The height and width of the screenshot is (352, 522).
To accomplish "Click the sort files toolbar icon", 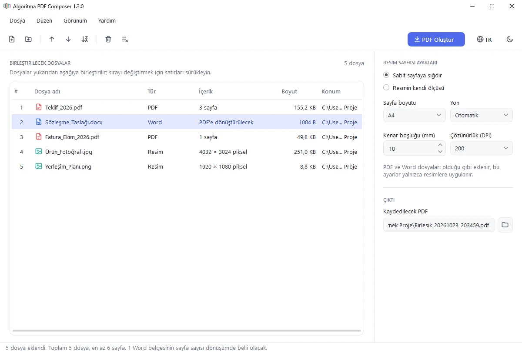I will [85, 40].
